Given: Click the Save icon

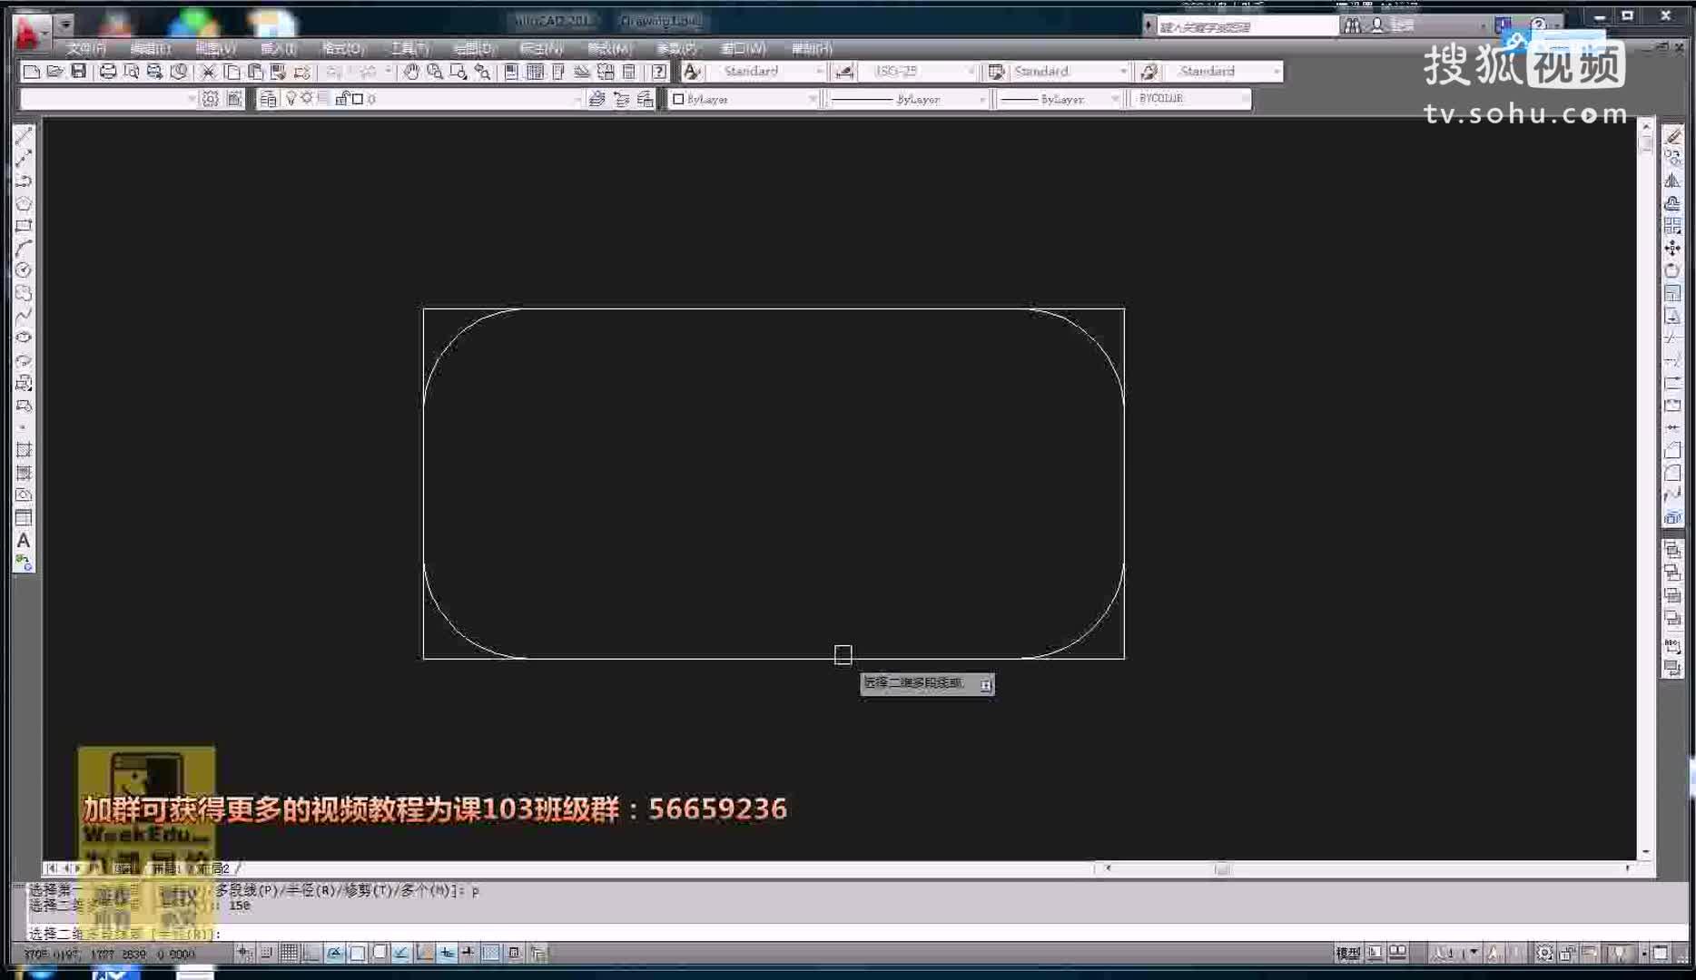Looking at the screenshot, I should point(78,71).
